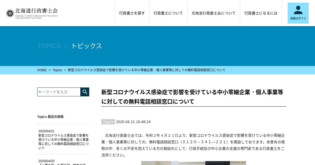
Task: Focus the キーワードを入力 search field
Action: (59, 92)
